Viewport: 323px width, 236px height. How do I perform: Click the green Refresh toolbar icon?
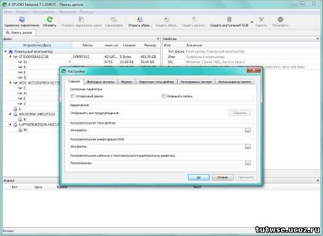click(50, 19)
